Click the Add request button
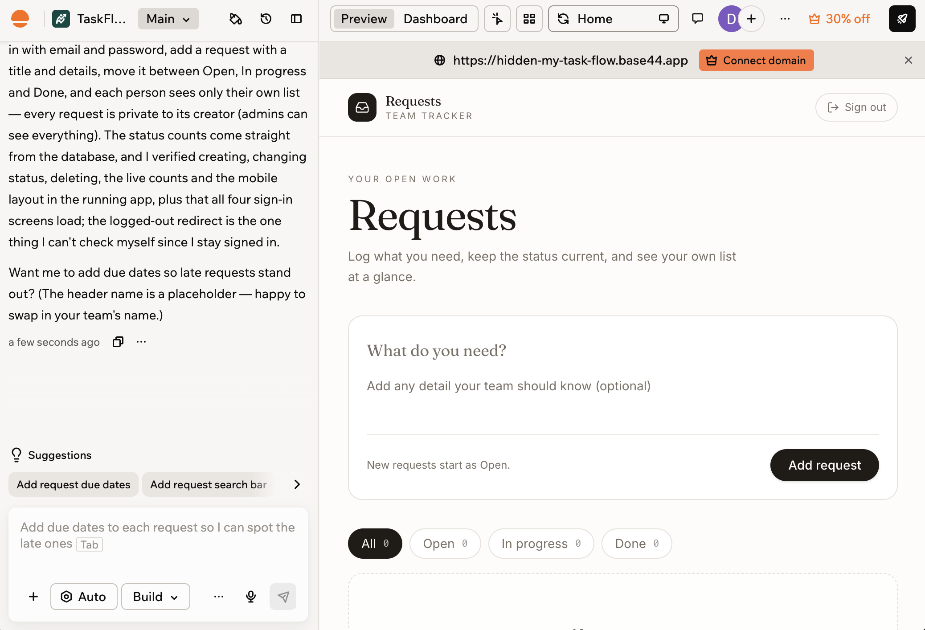Screen dimensions: 925x630 tap(824, 465)
